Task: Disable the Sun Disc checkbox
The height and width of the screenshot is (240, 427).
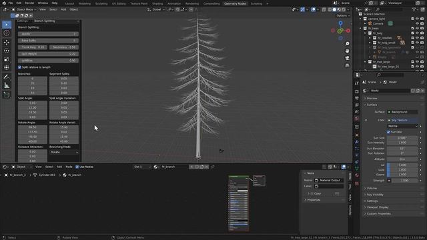Action: (x=388, y=132)
